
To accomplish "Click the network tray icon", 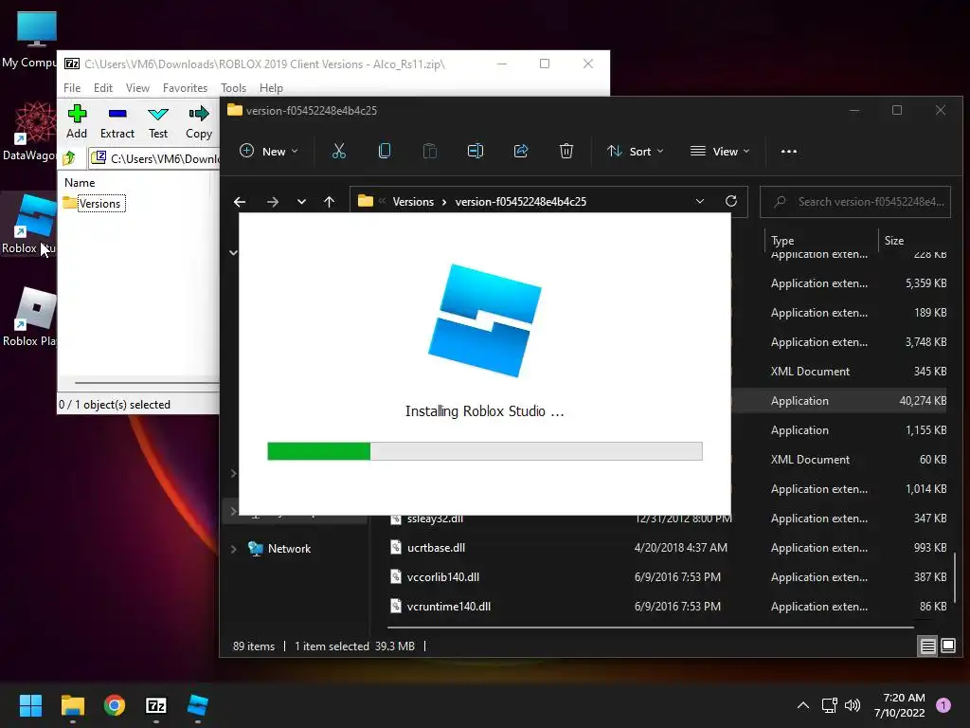I will 829,705.
